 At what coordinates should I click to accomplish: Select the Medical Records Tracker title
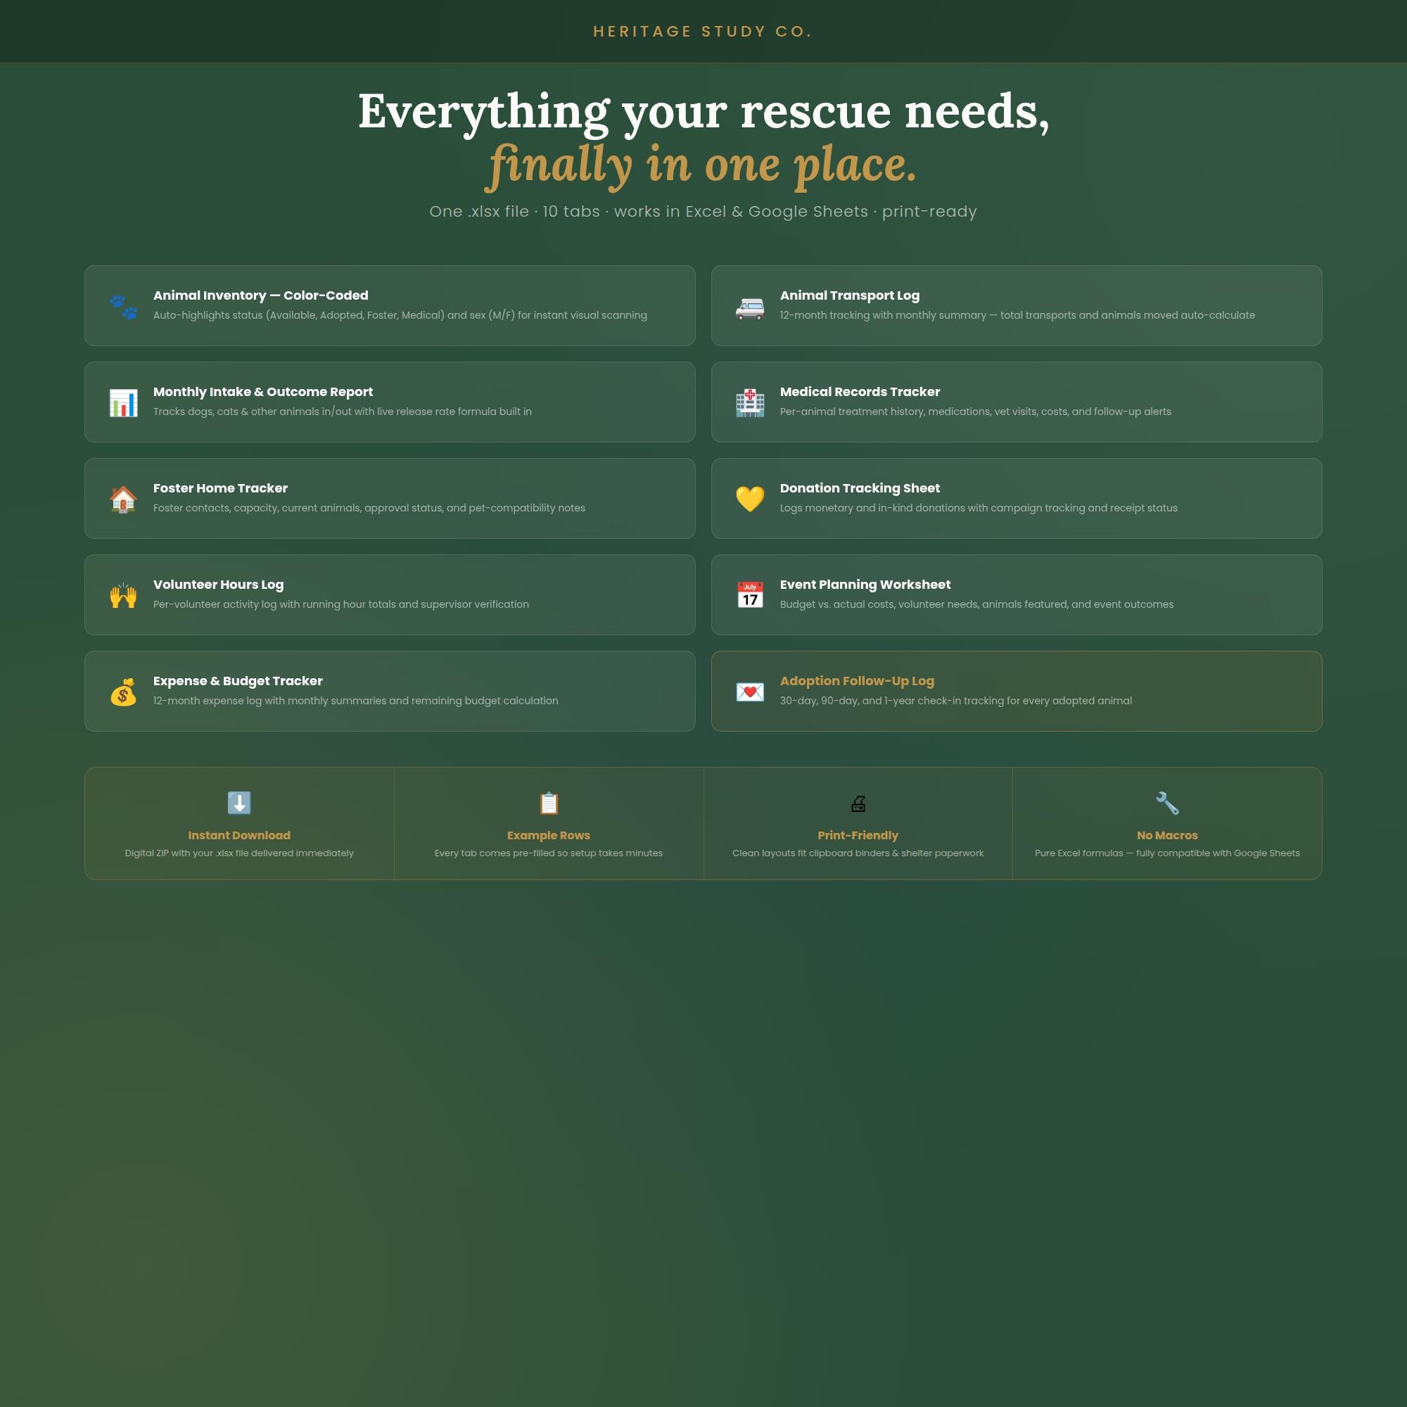(860, 392)
